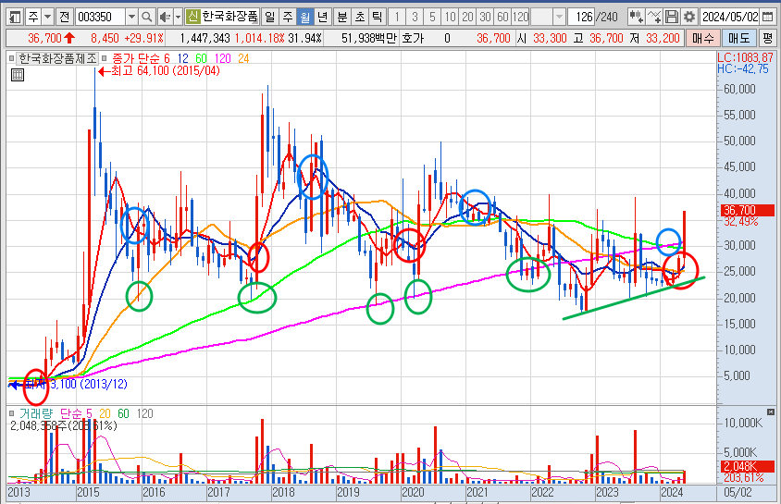Click the floppy disk save icon

coord(672,18)
